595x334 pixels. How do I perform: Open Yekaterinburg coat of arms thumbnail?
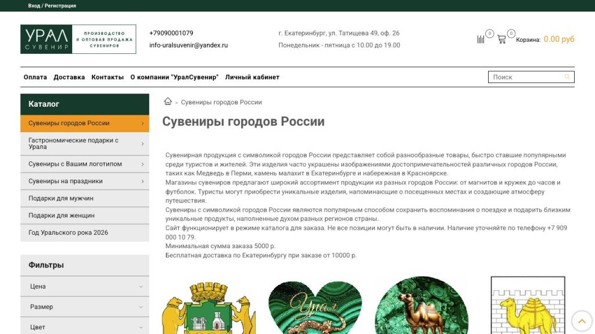click(x=209, y=307)
